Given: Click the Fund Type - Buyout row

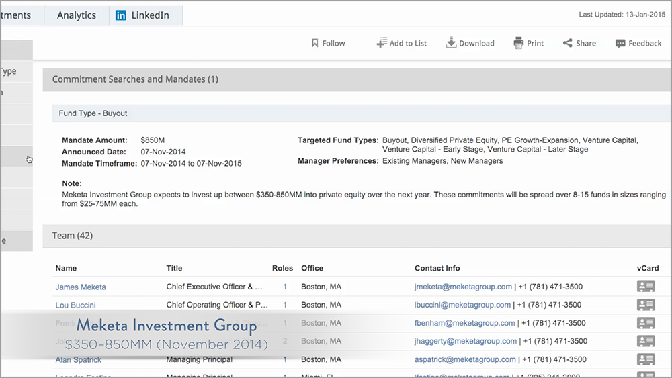Looking at the screenshot, I should tap(362, 113).
